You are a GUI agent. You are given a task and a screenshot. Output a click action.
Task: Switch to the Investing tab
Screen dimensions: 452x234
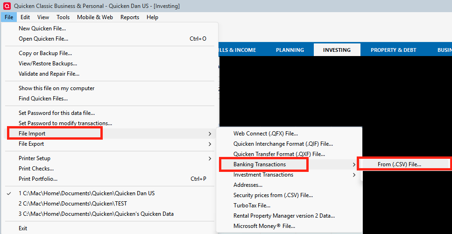click(x=337, y=50)
